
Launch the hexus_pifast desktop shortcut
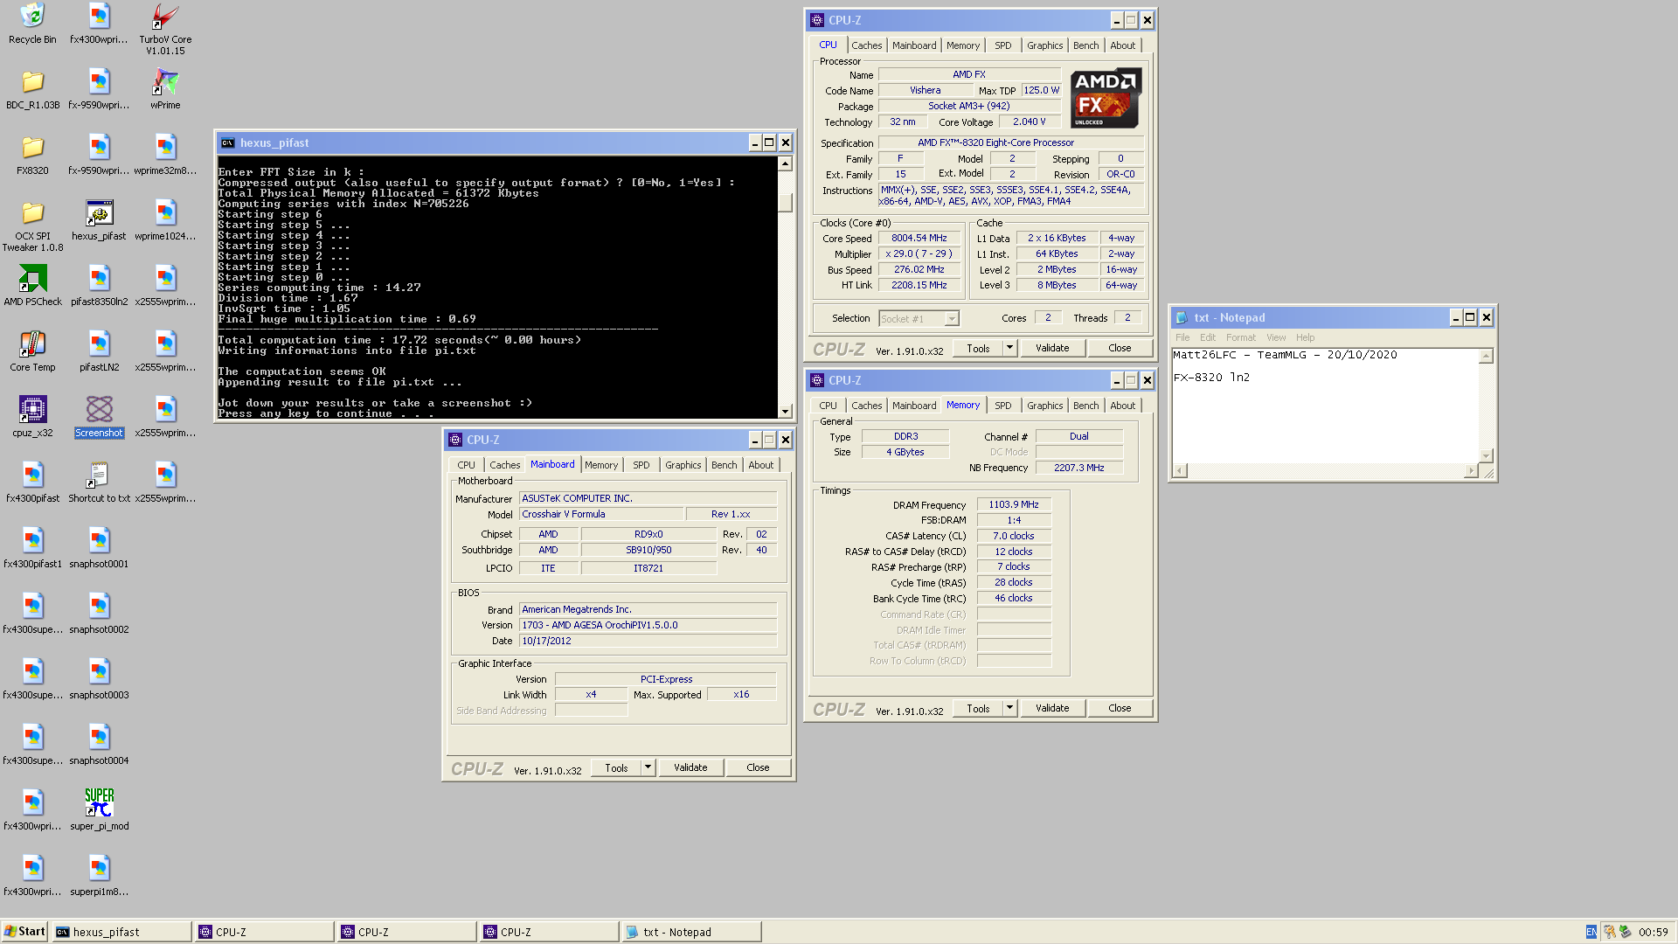click(x=99, y=220)
